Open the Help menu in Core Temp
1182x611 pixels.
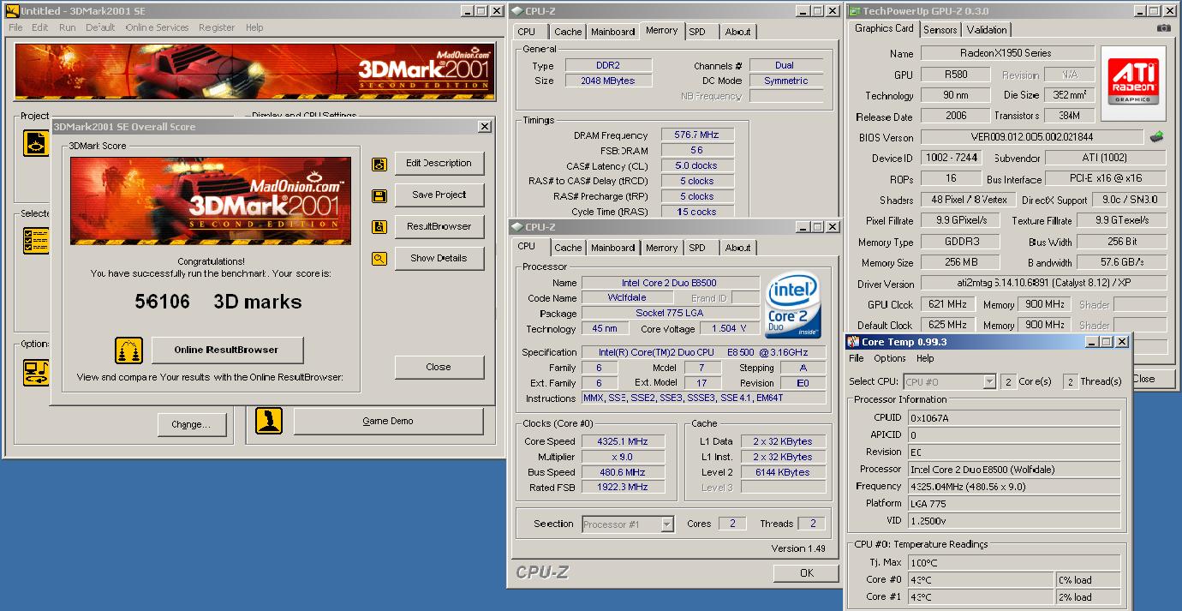click(925, 358)
